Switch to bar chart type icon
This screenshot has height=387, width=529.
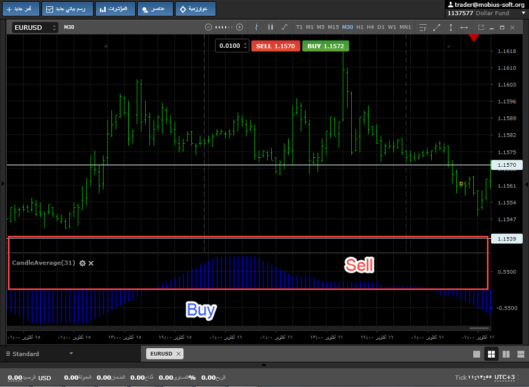pyautogui.click(x=257, y=27)
